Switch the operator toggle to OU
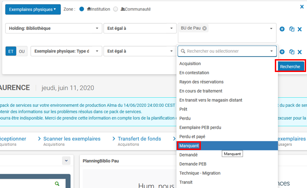This screenshot has height=188, width=307. 22,51
